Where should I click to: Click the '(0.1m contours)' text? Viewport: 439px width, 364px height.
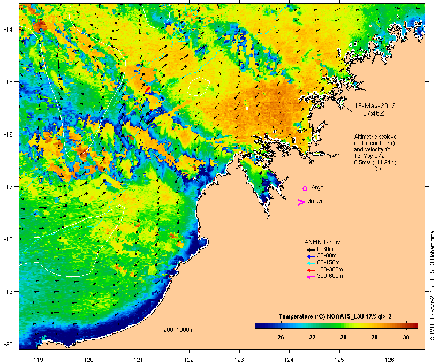pos(374,143)
